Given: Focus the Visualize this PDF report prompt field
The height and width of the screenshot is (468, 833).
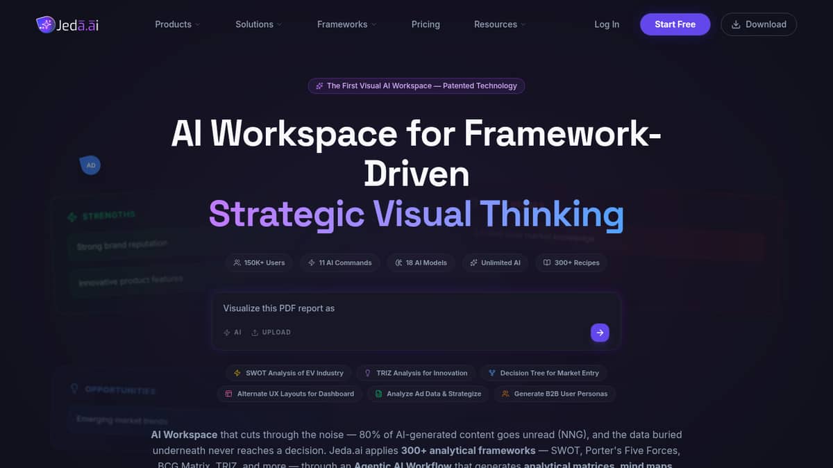Looking at the screenshot, I should click(x=416, y=308).
